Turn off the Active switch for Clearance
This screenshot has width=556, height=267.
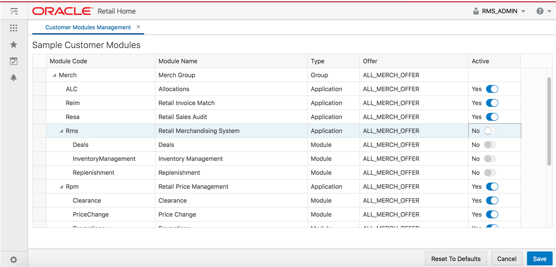point(492,200)
